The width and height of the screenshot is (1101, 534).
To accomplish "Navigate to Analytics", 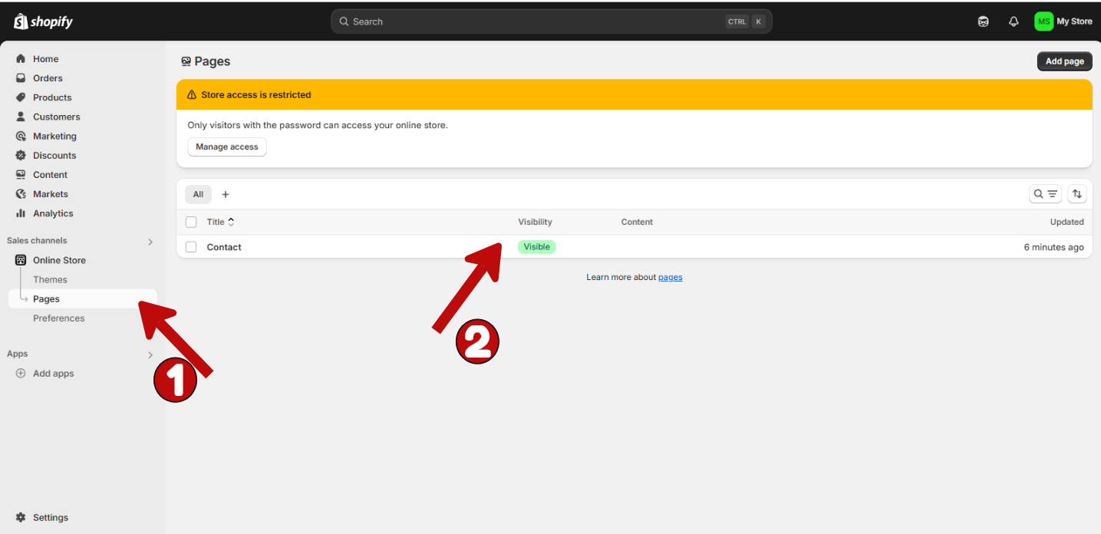I will tap(51, 213).
